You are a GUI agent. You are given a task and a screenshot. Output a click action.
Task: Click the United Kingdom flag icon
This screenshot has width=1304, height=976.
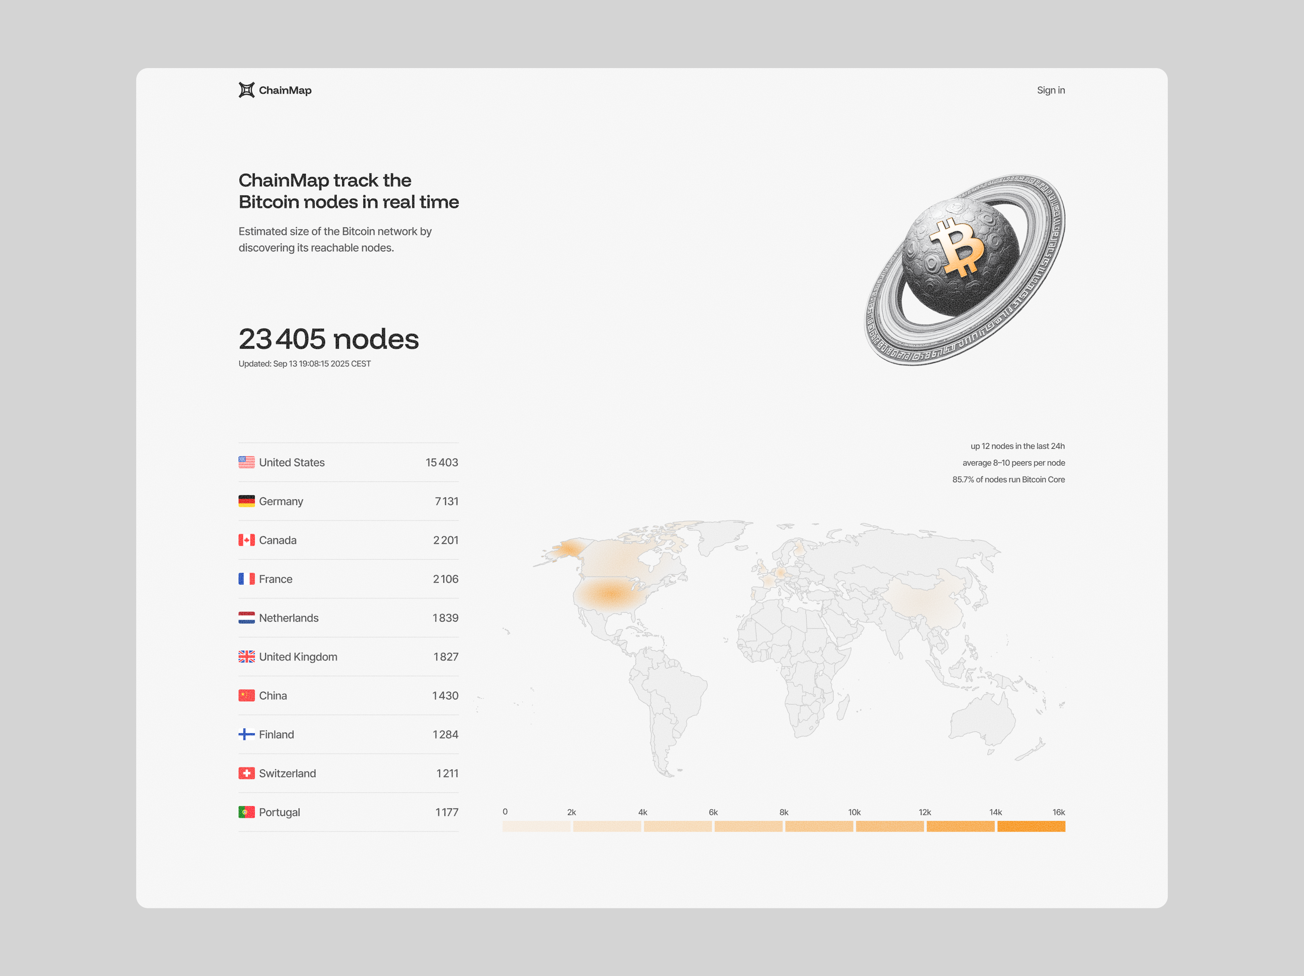pos(246,656)
